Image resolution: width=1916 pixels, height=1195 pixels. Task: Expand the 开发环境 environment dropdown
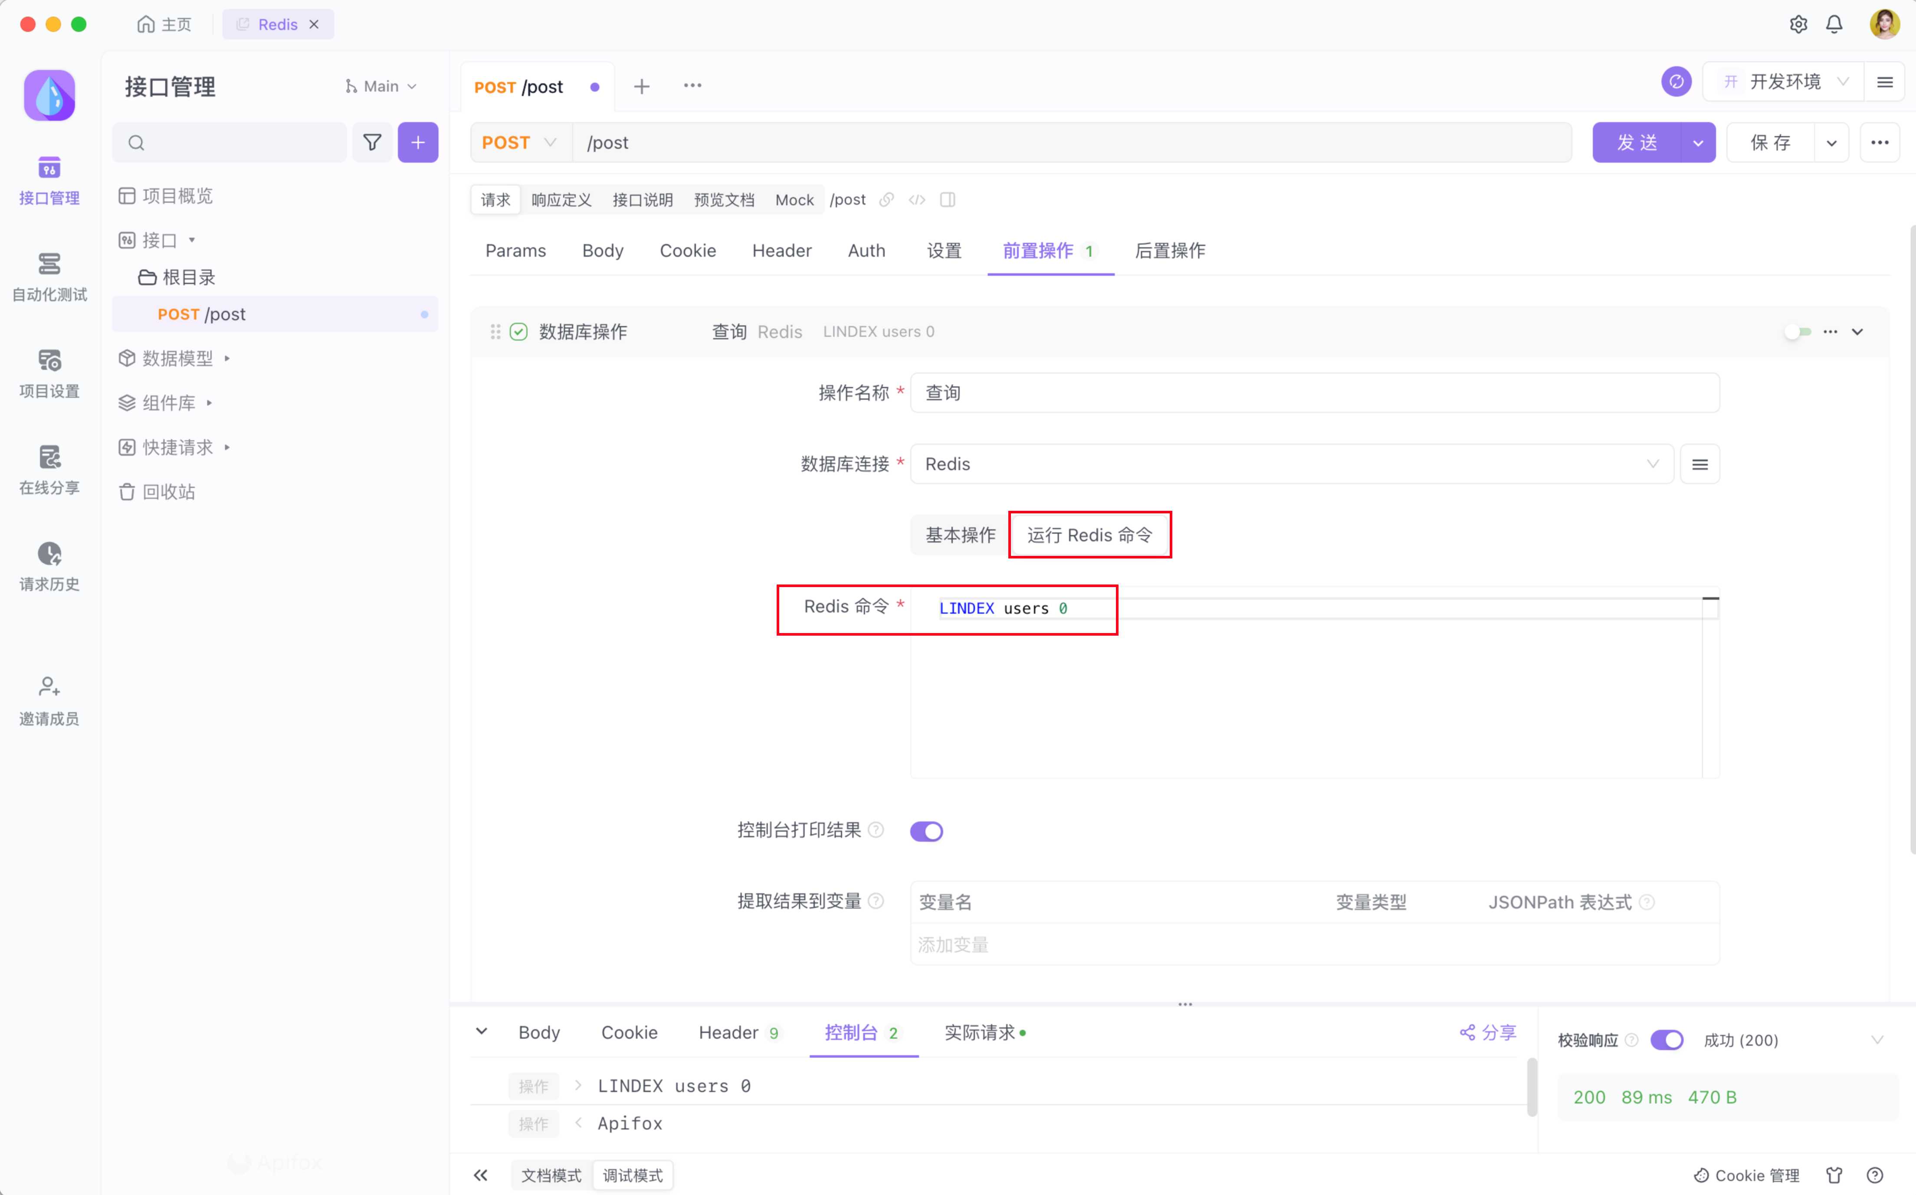[1785, 82]
